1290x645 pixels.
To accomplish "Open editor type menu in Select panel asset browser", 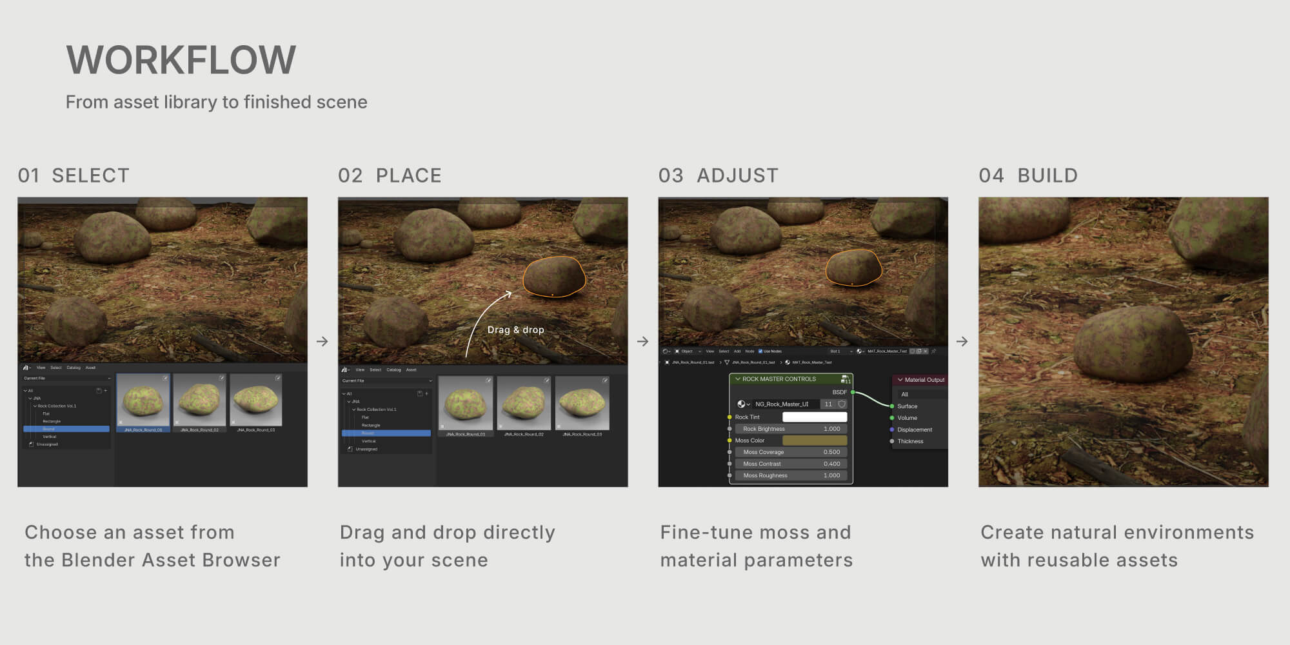I will pos(26,368).
